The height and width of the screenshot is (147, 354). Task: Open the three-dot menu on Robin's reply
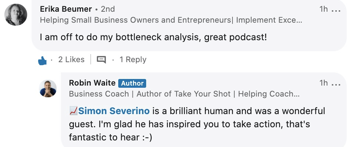pos(336,84)
